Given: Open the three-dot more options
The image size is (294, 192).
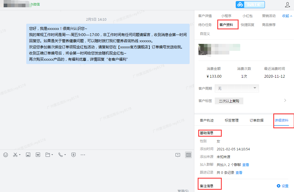Looking at the screenshot, I should click(83, 155).
